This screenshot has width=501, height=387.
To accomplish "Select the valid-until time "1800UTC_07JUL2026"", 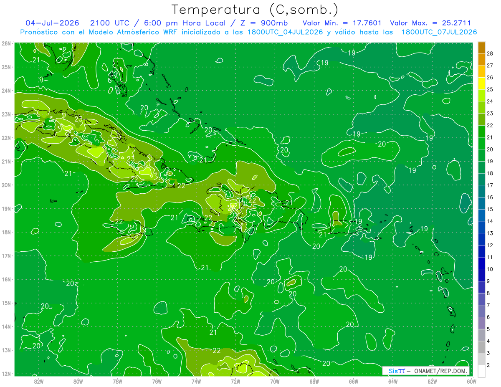I will click(x=439, y=32).
